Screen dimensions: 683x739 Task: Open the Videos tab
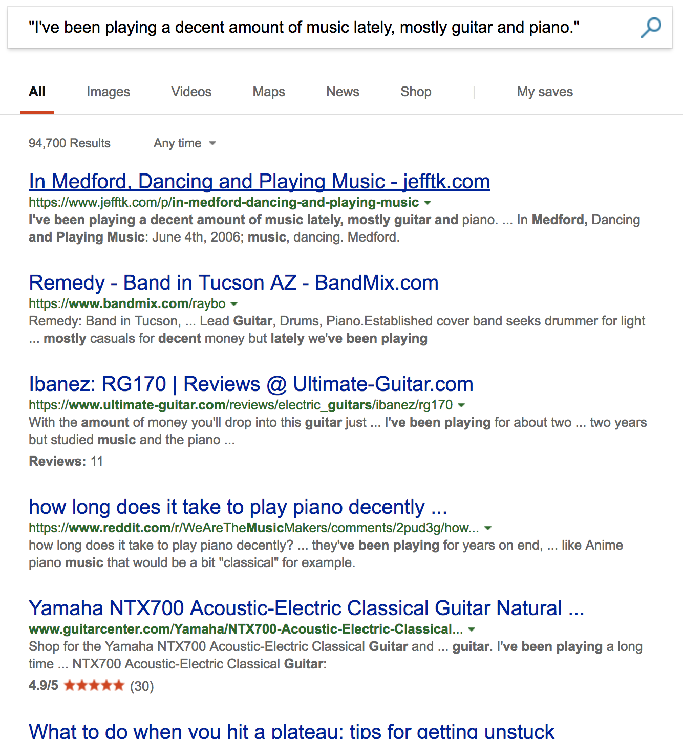pos(191,92)
